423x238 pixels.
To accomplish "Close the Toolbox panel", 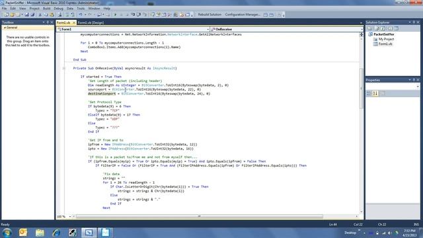I will pyautogui.click(x=52, y=22).
